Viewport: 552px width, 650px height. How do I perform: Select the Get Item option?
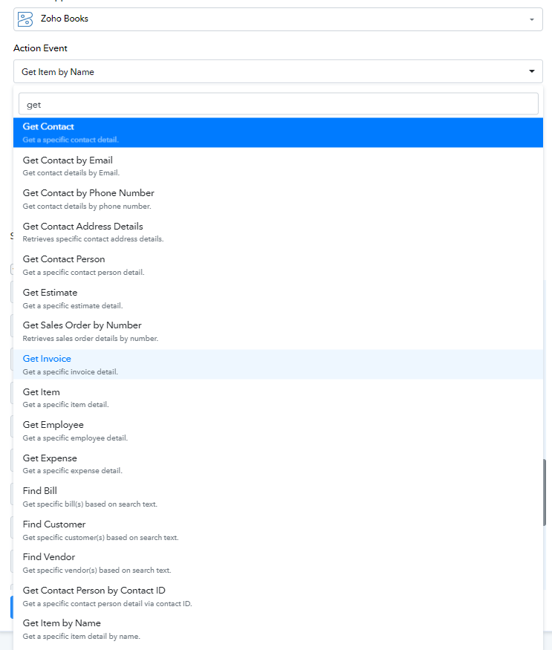click(x=278, y=397)
